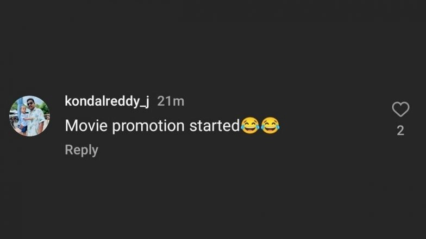Select the "Movie promotion started" comment text

point(152,126)
